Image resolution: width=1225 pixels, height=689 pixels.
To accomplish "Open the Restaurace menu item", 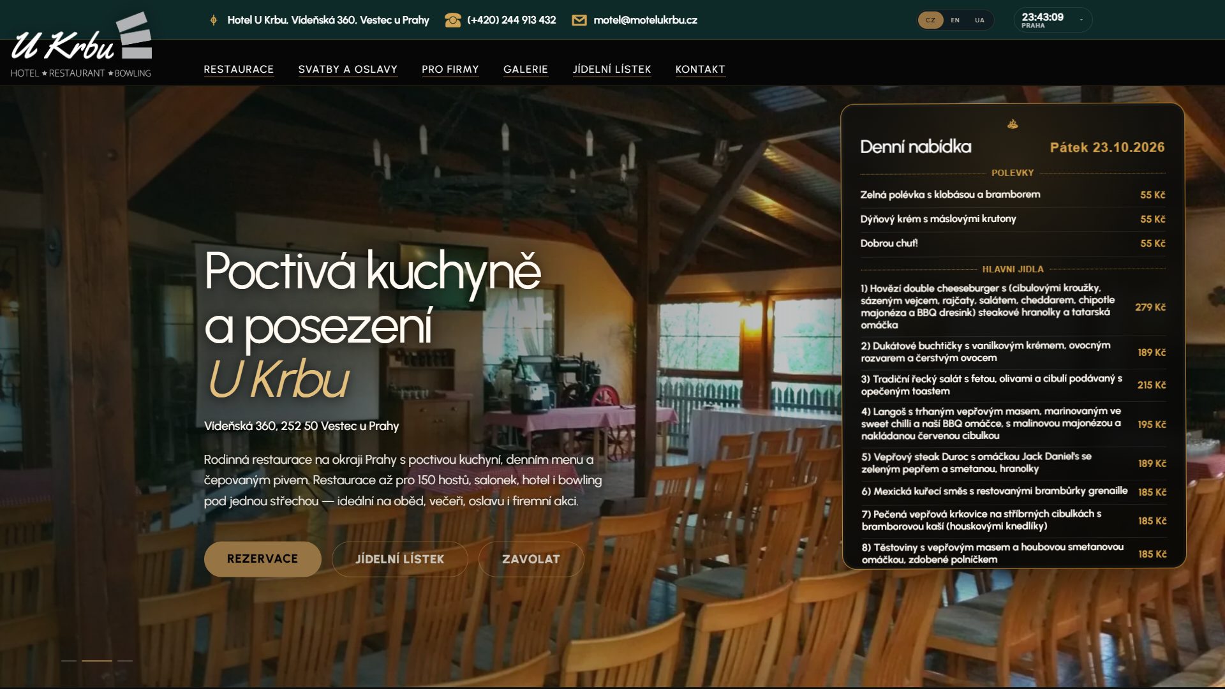I will (x=239, y=70).
